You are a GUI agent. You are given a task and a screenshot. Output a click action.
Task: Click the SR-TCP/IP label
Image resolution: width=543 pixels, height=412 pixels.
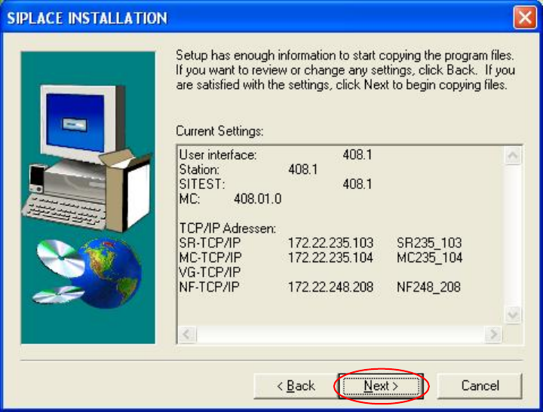click(210, 243)
